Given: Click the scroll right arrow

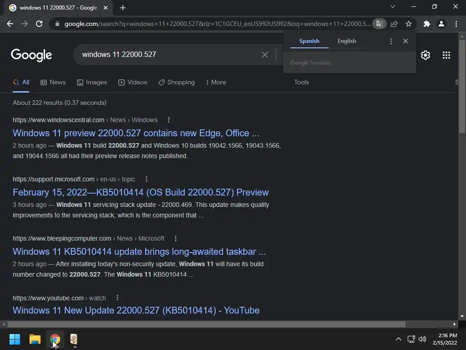Looking at the screenshot, I should 455,324.
